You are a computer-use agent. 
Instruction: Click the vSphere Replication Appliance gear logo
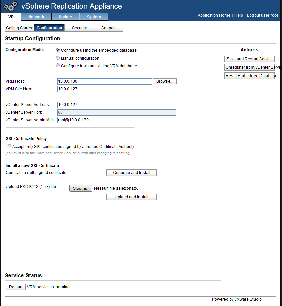[x=10, y=6]
